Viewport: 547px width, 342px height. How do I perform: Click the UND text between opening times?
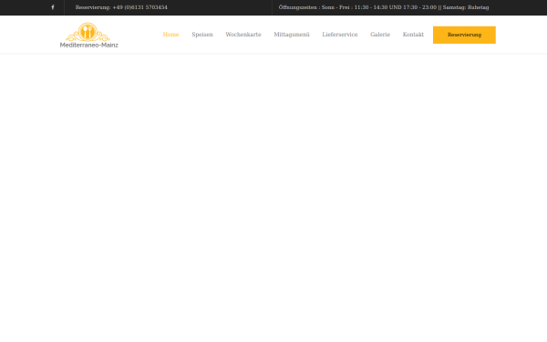click(396, 7)
